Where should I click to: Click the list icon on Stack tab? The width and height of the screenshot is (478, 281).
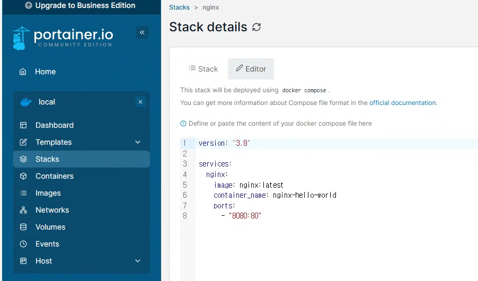point(192,68)
